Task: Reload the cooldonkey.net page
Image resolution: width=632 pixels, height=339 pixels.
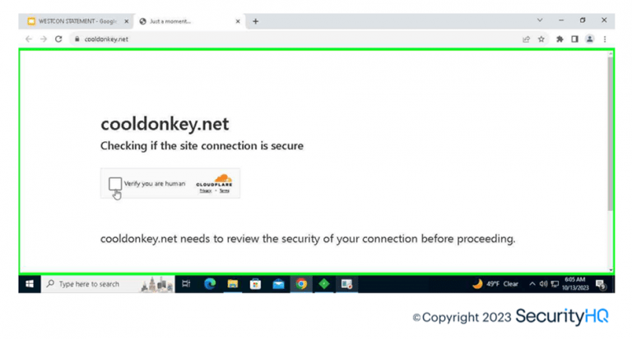Action: (x=58, y=39)
